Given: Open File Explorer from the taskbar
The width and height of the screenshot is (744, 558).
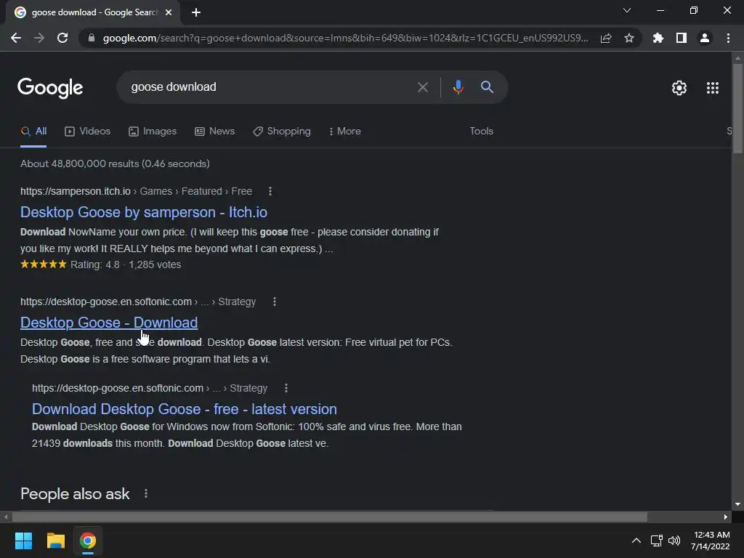Looking at the screenshot, I should [55, 541].
